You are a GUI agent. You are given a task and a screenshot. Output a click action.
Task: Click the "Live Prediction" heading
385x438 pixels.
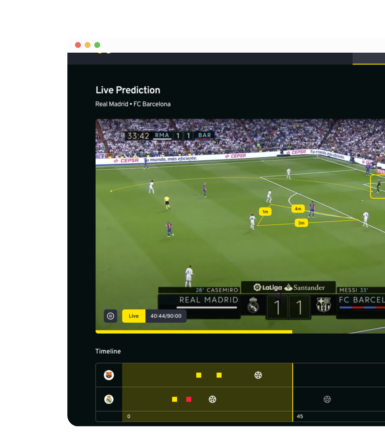coord(128,90)
